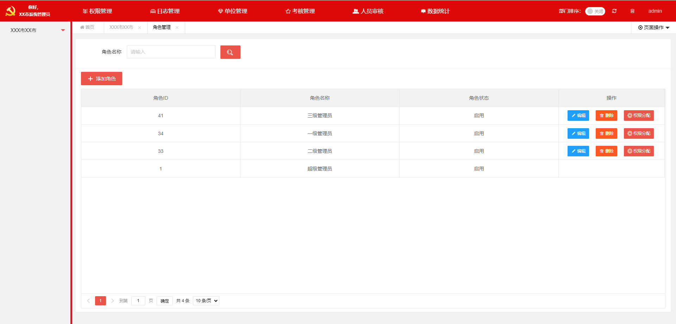This screenshot has width=676, height=324.
Task: Go to next page arrow in pagination
Action: [x=112, y=301]
